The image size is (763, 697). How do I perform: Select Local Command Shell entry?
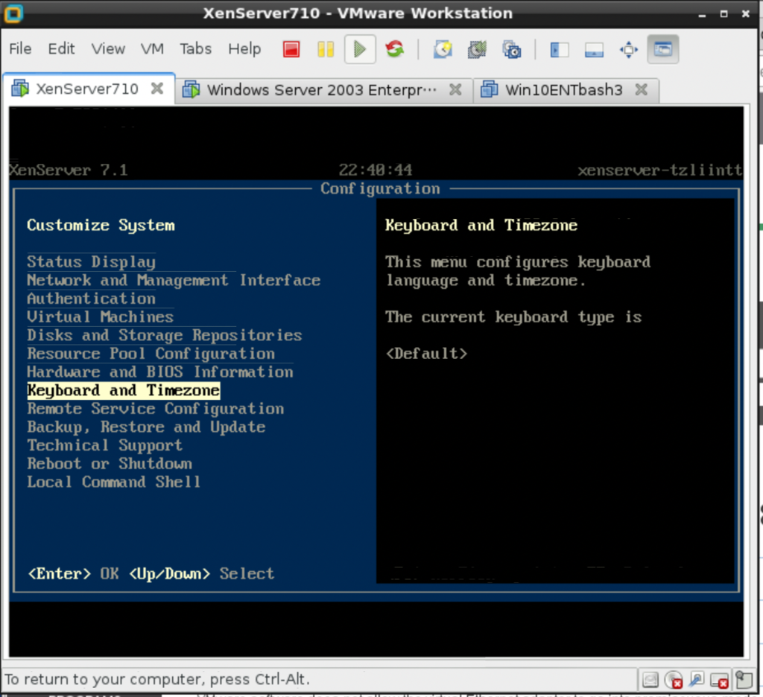(x=114, y=482)
